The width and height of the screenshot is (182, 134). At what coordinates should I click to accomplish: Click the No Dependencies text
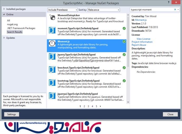coord(146,72)
